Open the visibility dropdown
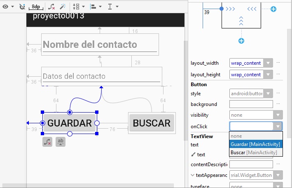The width and height of the screenshot is (292, 188). 278,115
